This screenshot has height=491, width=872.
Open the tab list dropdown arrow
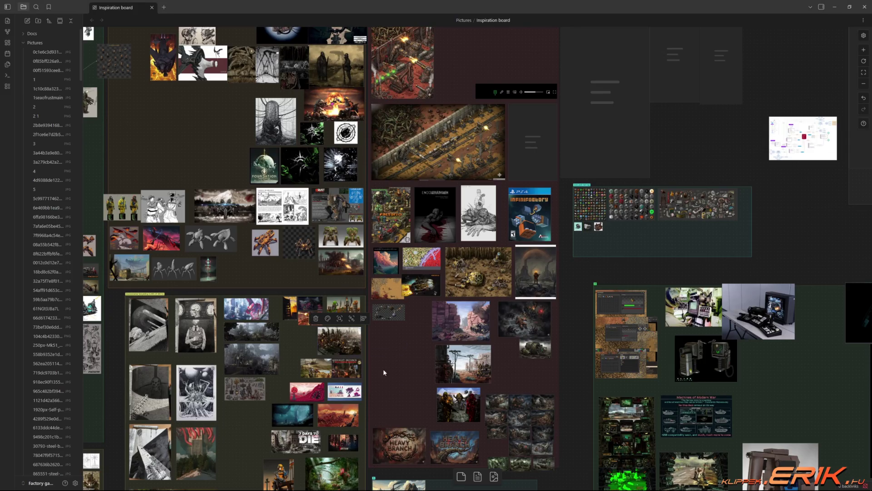(810, 7)
